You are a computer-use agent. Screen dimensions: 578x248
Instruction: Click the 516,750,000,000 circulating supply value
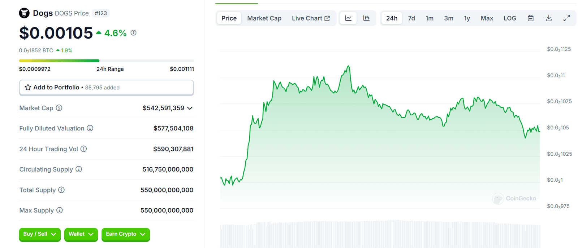pos(168,169)
